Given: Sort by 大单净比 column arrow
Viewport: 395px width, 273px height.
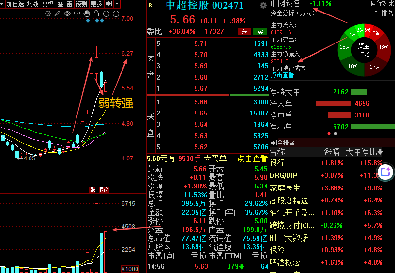Looking at the screenshot, I should (380, 152).
